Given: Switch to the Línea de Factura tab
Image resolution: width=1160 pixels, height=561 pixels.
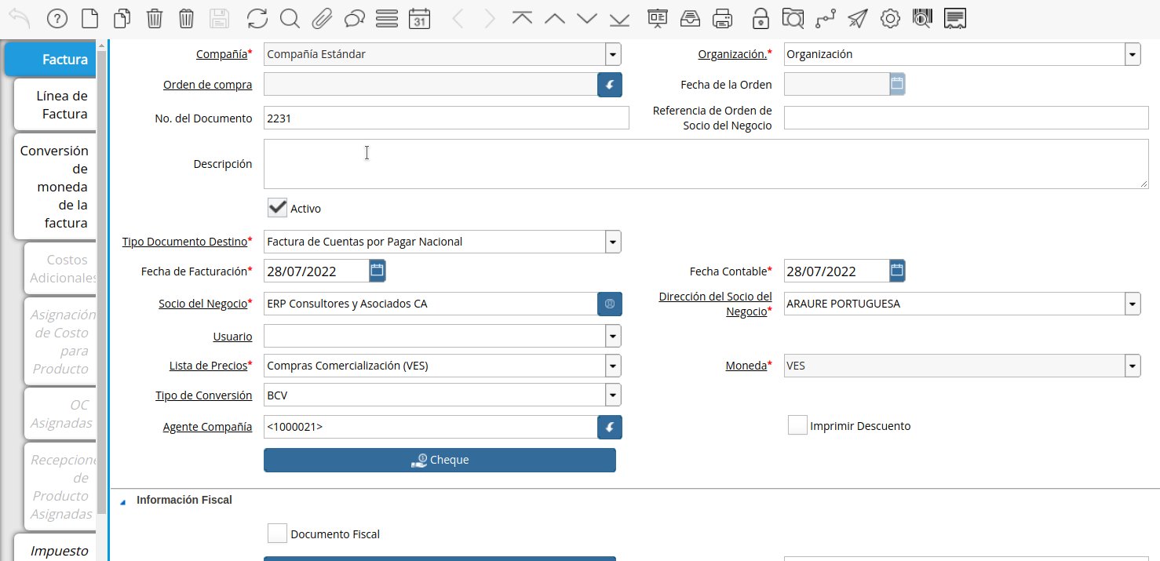Looking at the screenshot, I should [x=55, y=105].
